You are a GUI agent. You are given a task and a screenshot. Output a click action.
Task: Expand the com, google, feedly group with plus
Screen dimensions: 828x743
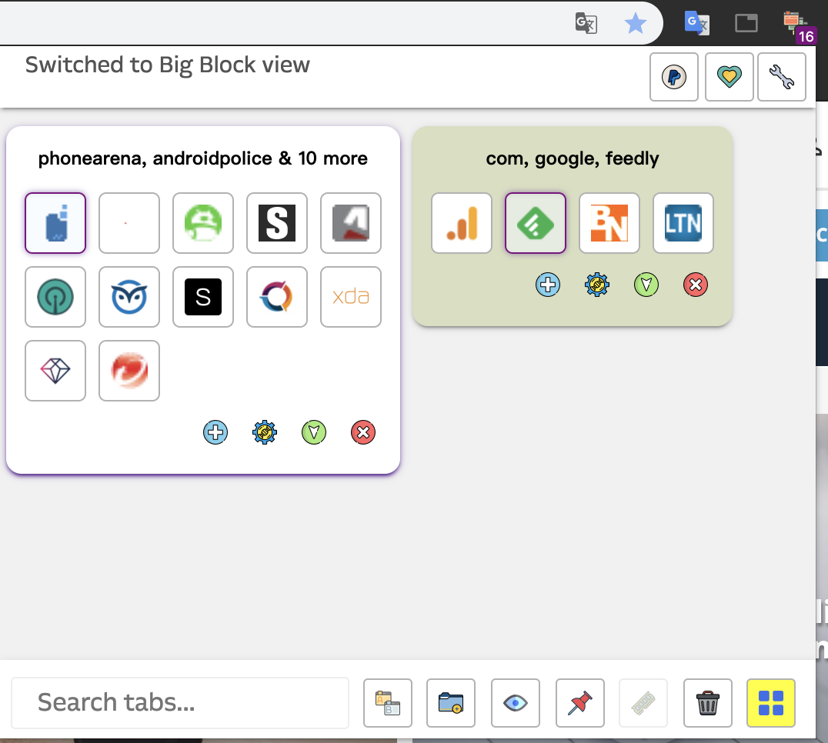547,285
